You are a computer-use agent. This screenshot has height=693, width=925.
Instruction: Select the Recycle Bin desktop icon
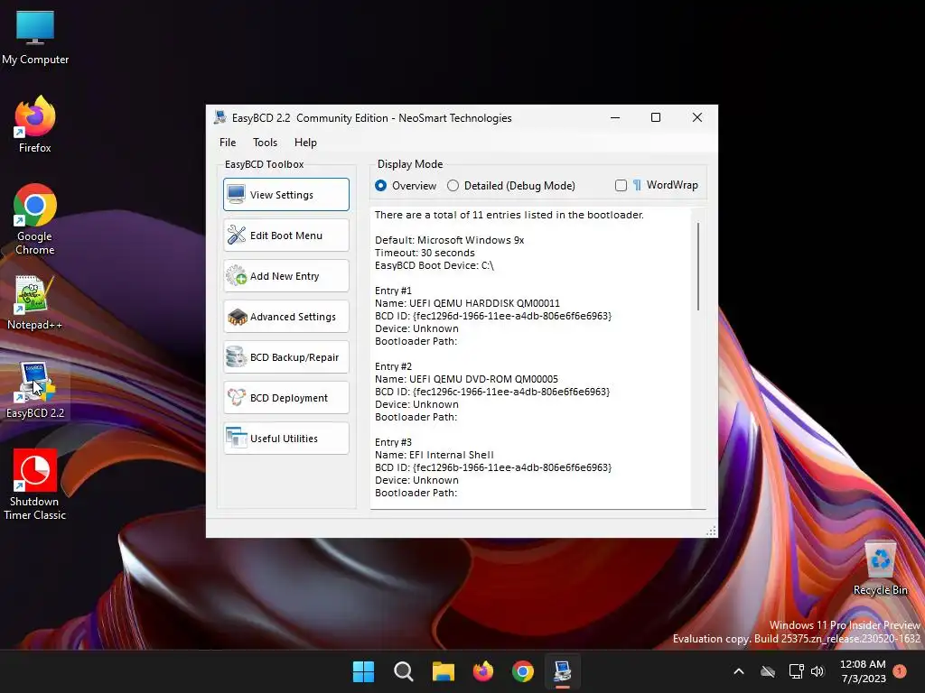(880, 568)
